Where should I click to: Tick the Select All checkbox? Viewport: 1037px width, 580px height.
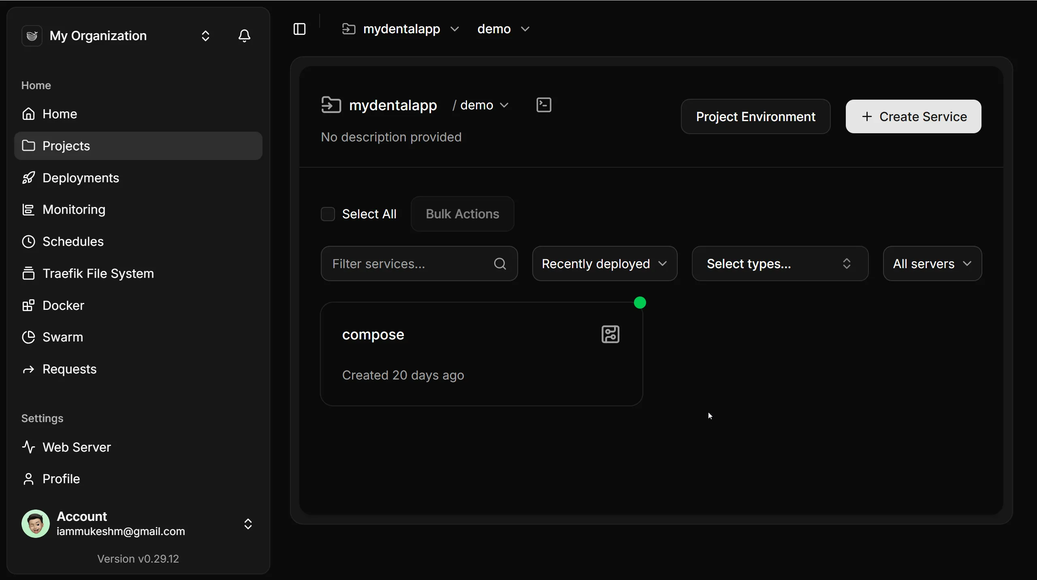[328, 214]
